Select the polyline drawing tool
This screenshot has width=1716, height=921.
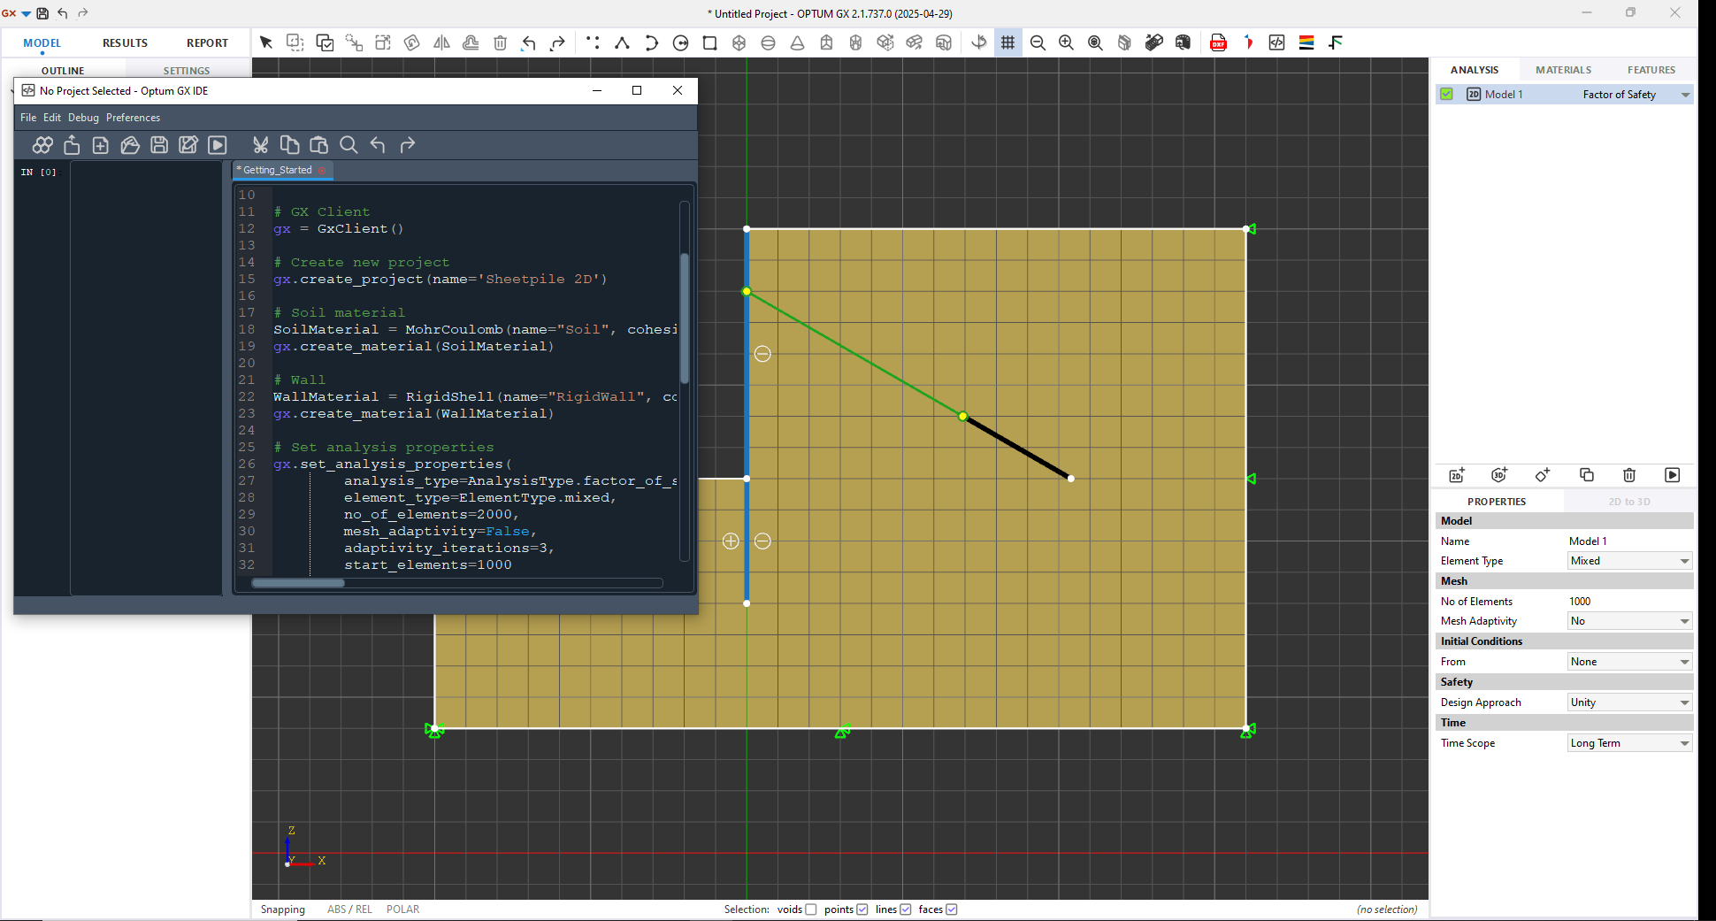(622, 42)
